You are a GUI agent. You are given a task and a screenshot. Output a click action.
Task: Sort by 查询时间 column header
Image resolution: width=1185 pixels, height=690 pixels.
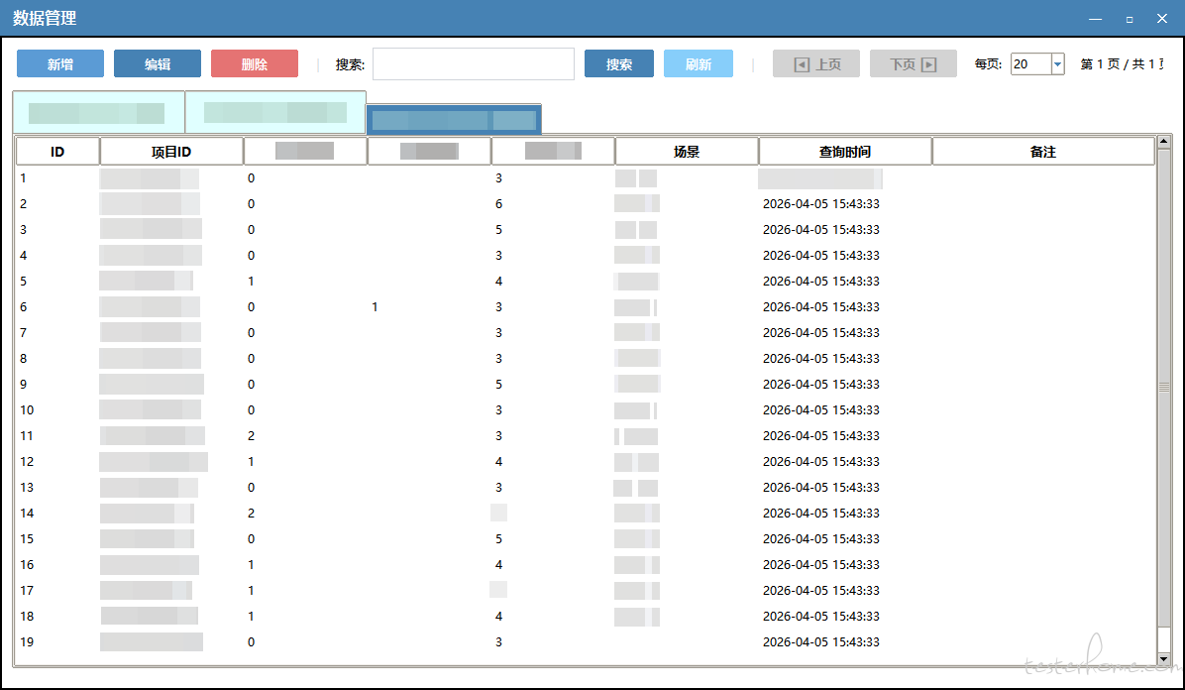[x=845, y=152]
